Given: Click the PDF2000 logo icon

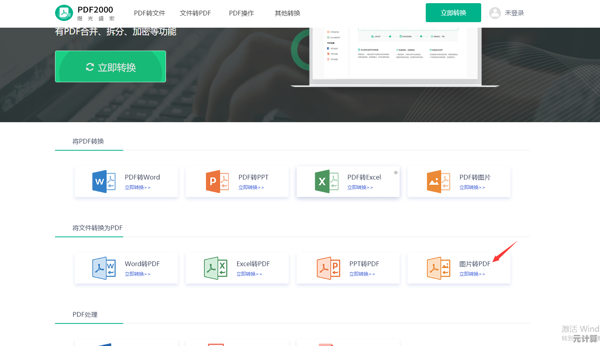Looking at the screenshot, I should point(64,13).
